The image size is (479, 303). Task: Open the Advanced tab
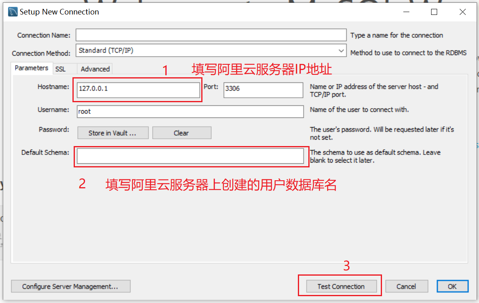coord(95,69)
